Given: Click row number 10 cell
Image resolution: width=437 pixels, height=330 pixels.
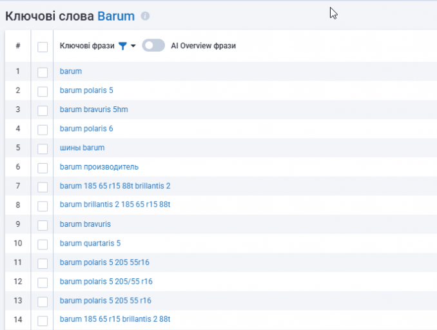Looking at the screenshot, I should [18, 244].
